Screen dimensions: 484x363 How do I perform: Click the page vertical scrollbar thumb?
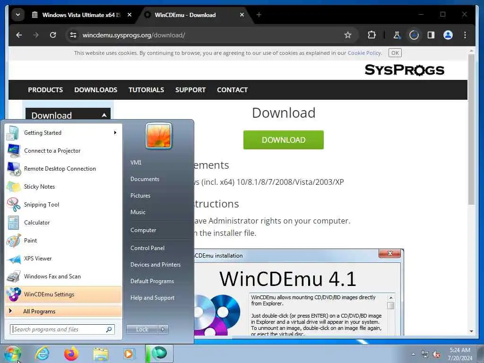[x=471, y=130]
